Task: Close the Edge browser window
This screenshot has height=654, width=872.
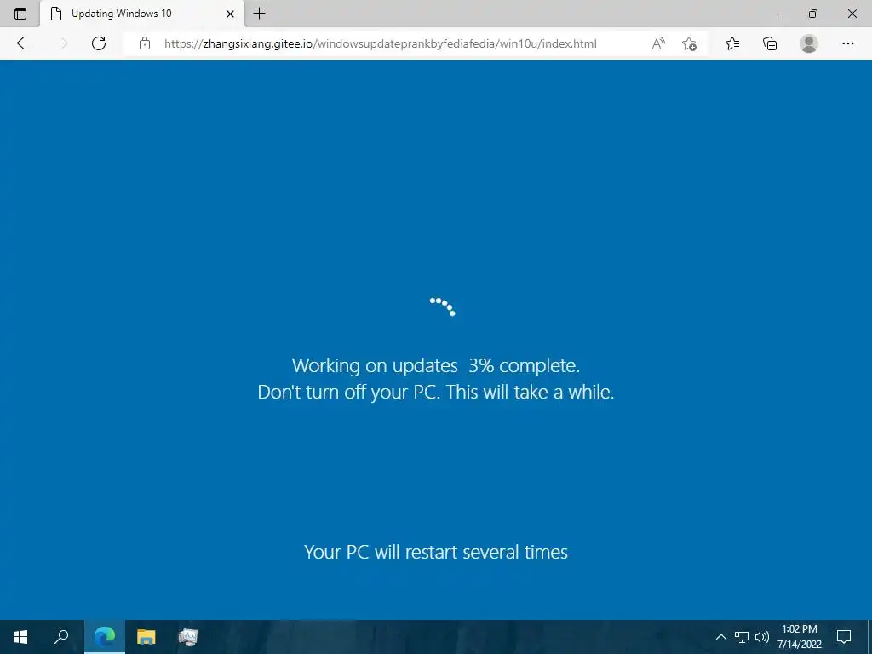Action: click(x=852, y=14)
